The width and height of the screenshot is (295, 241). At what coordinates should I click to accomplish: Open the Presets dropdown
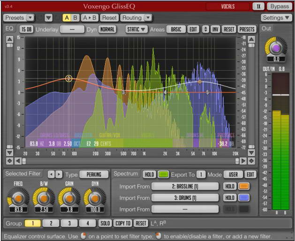[19, 18]
